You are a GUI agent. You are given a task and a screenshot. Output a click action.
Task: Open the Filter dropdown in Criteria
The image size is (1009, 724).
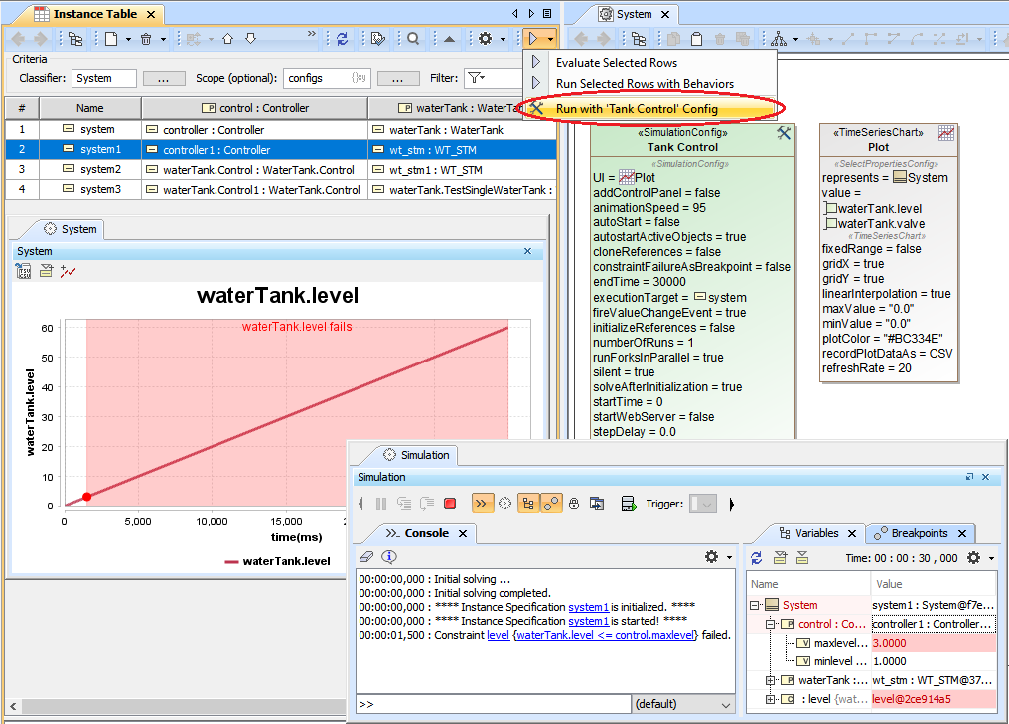coord(477,78)
